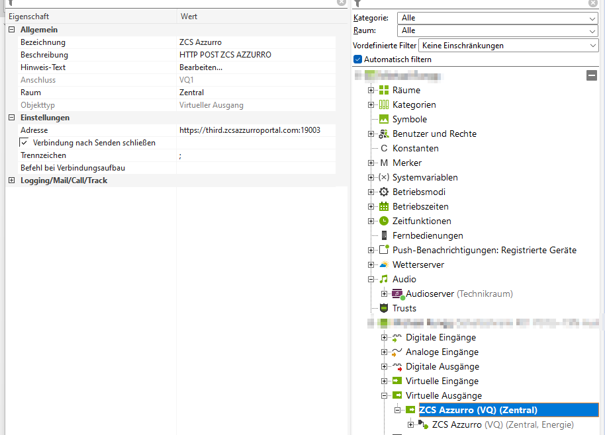This screenshot has height=435, width=605.
Task: Click the Audio music note icon
Action: pyautogui.click(x=384, y=280)
